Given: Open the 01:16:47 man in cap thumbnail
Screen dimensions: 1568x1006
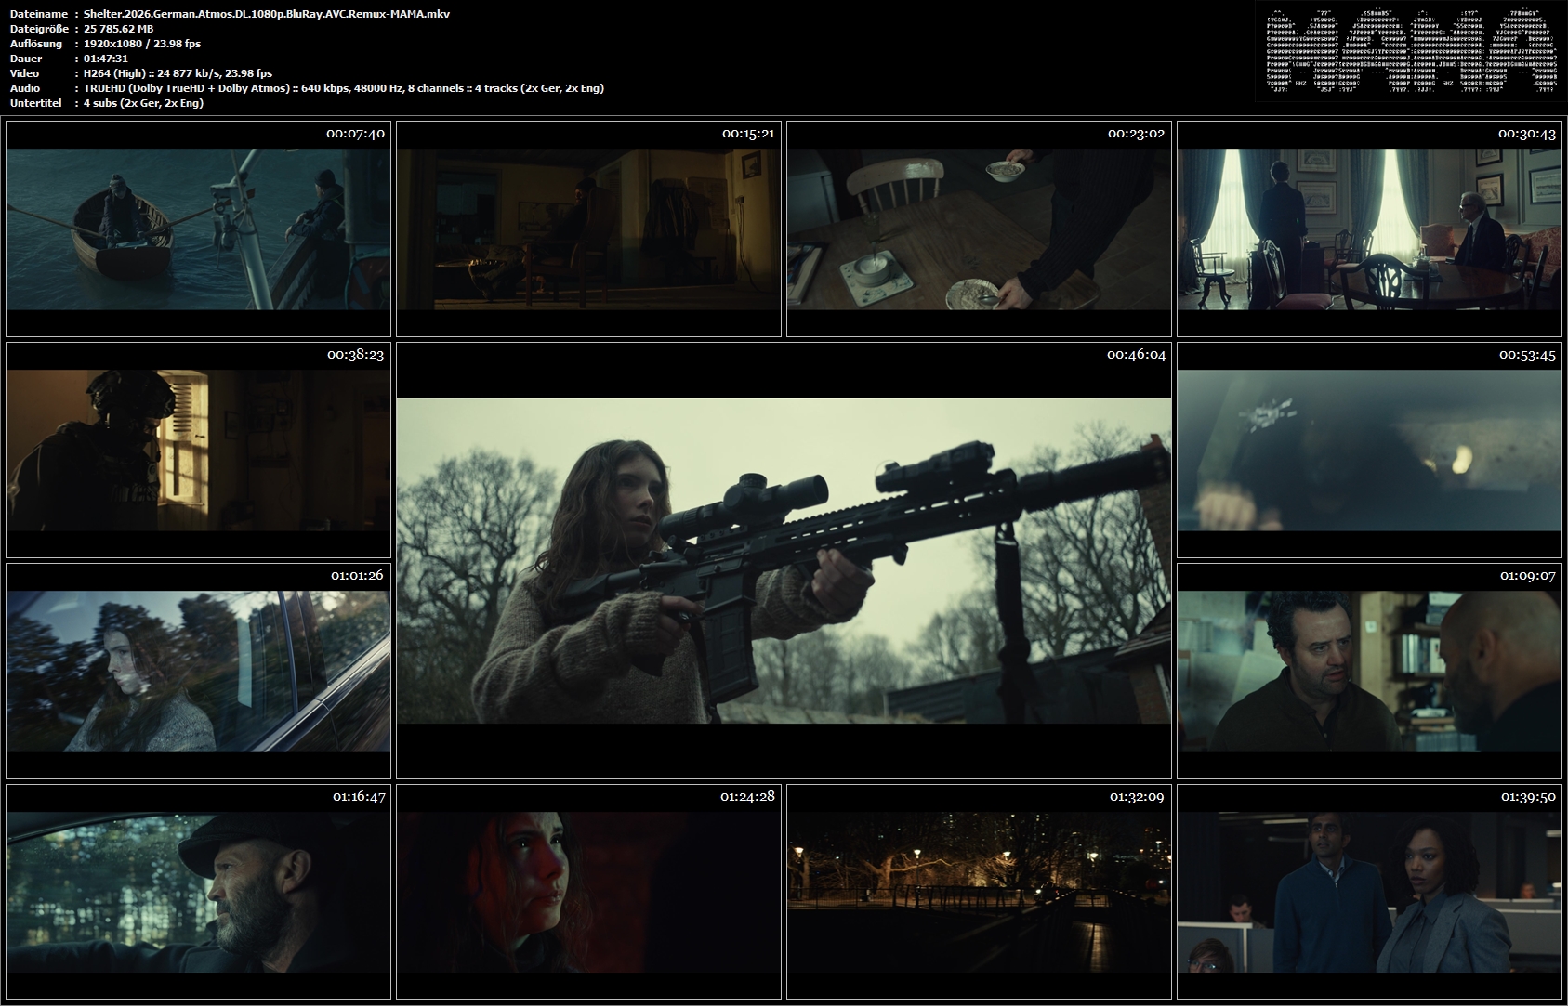Looking at the screenshot, I should pyautogui.click(x=198, y=892).
